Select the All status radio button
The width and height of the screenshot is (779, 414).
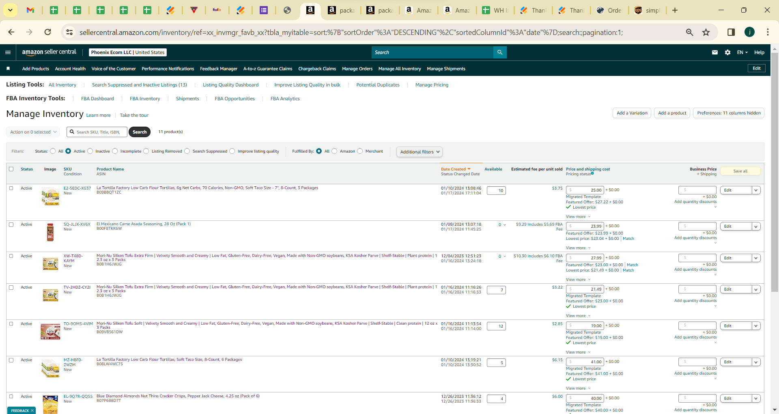pyautogui.click(x=53, y=151)
